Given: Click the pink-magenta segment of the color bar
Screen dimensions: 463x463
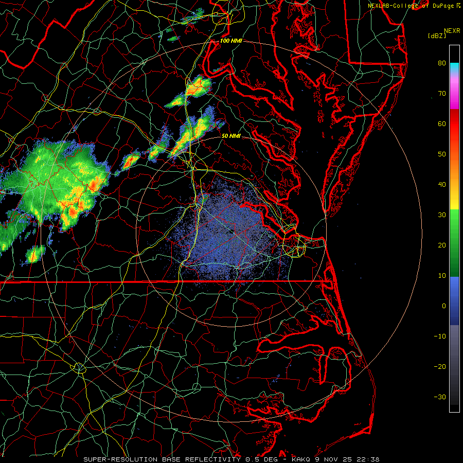Looking at the screenshot, I should point(454,92).
